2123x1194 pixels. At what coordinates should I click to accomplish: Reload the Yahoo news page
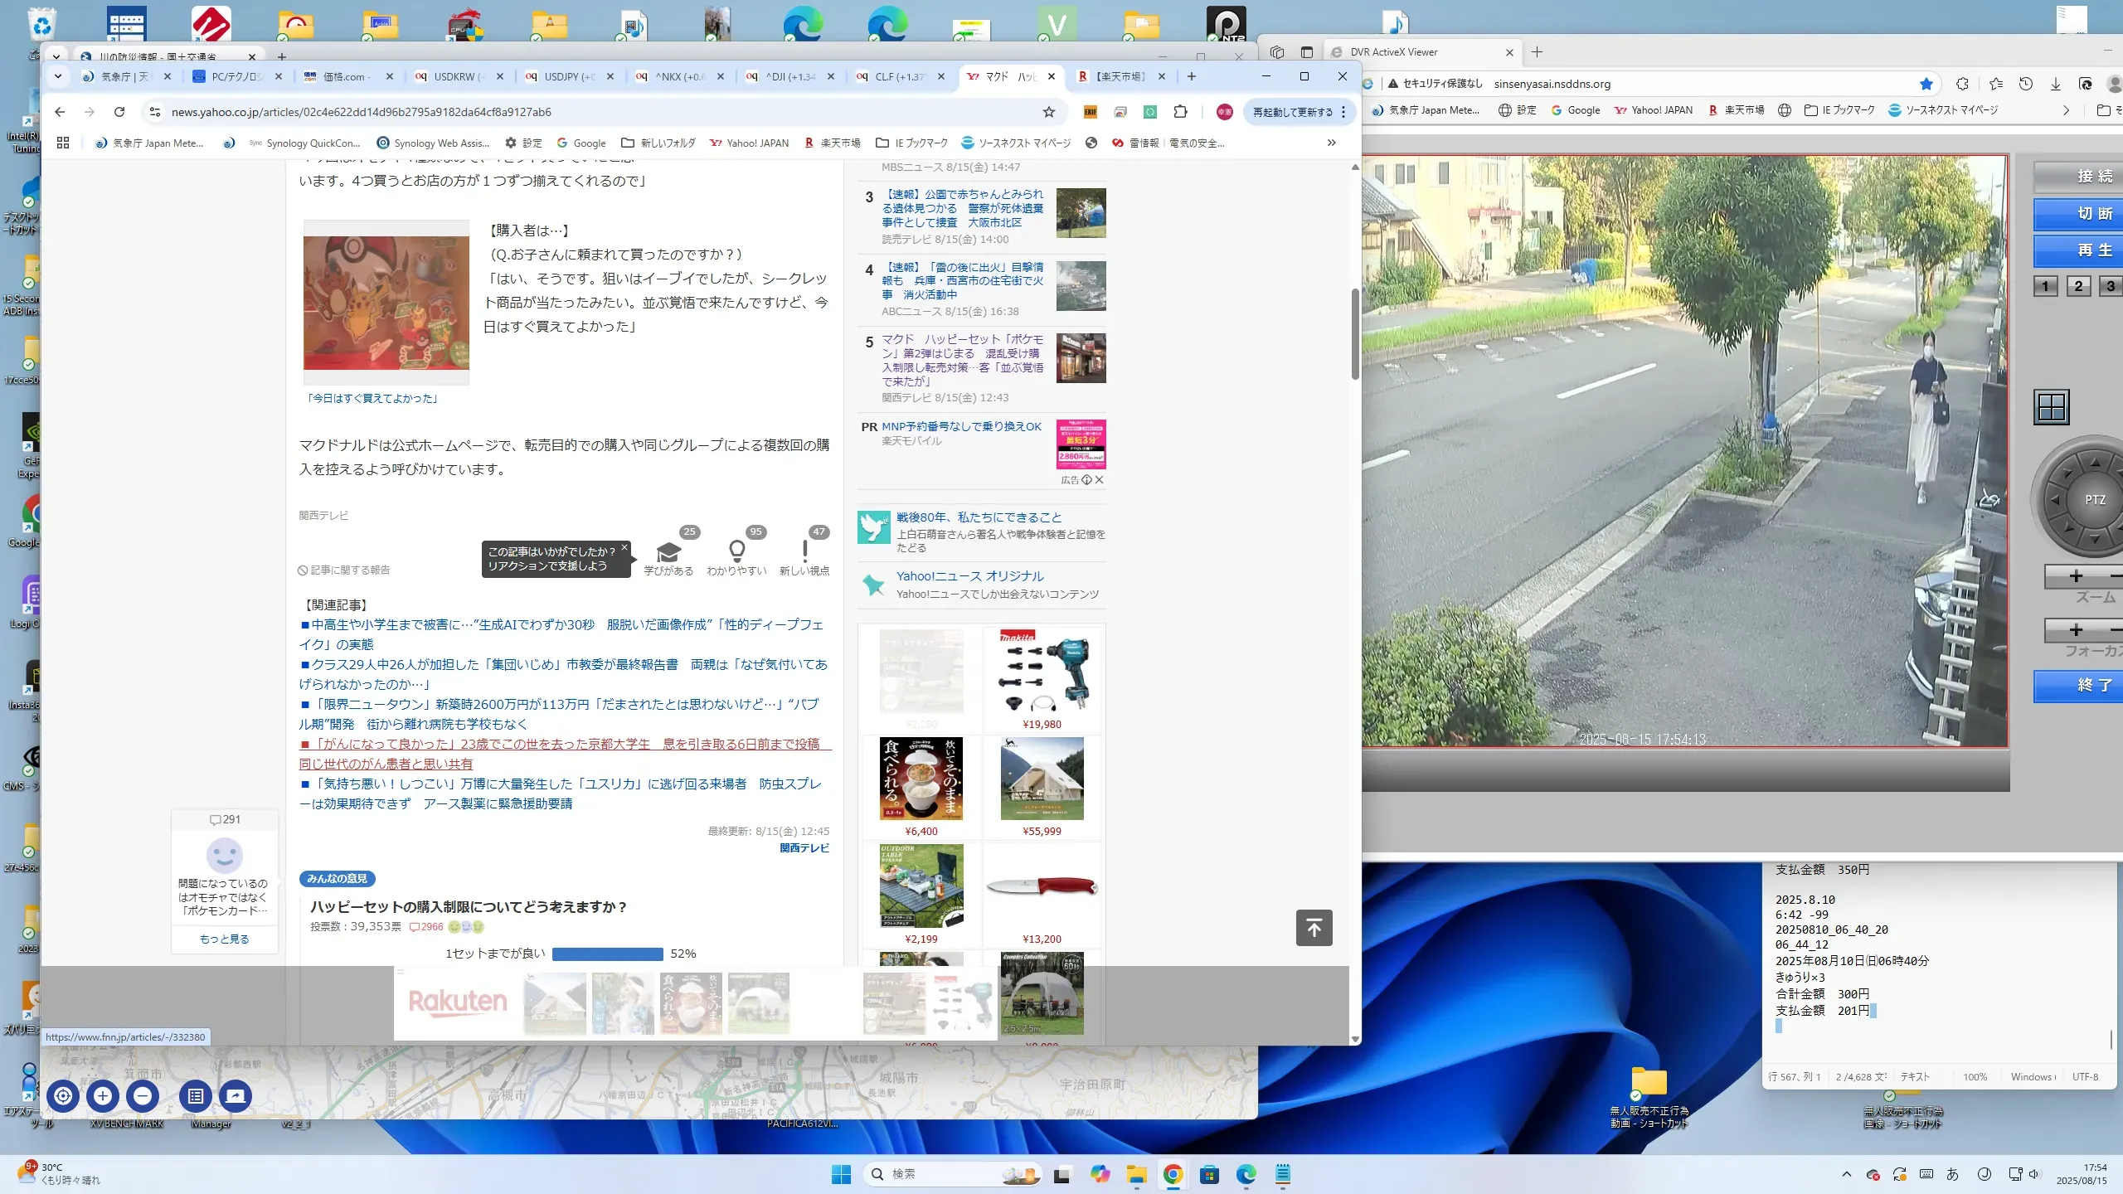click(119, 112)
